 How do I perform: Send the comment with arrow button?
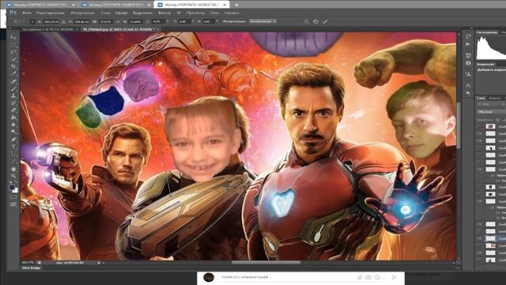coord(394,277)
